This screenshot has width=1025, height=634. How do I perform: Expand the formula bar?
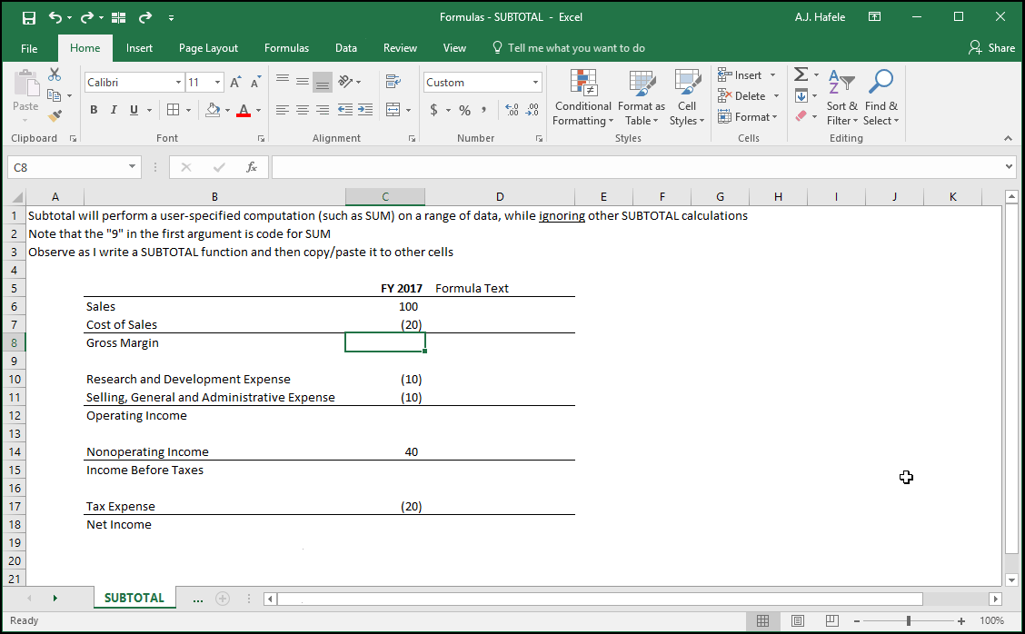[1010, 167]
